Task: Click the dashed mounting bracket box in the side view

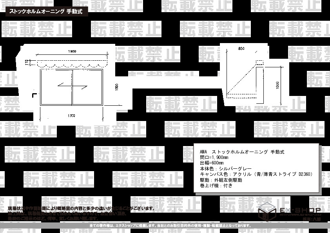Action: click(x=259, y=62)
